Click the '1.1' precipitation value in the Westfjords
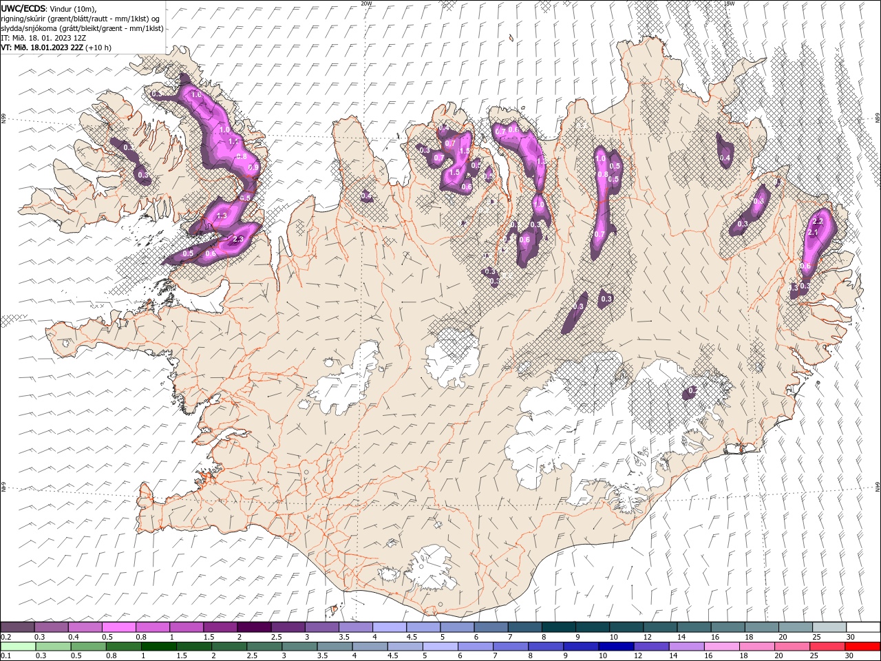The height and width of the screenshot is (661, 881). coord(233,142)
